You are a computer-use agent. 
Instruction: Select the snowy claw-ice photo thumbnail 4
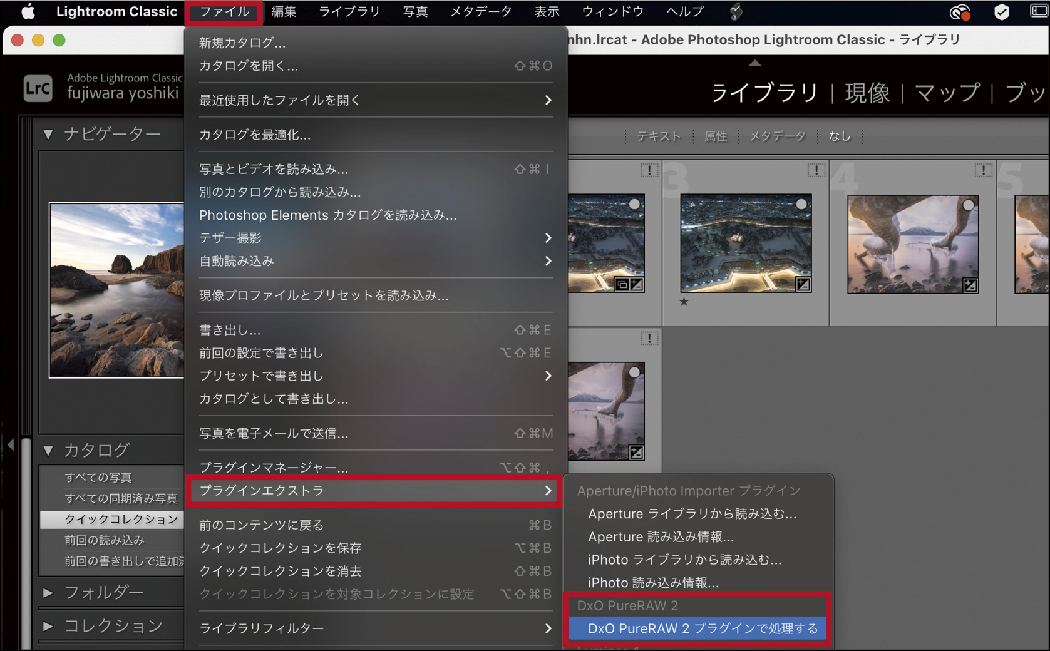[x=913, y=244]
